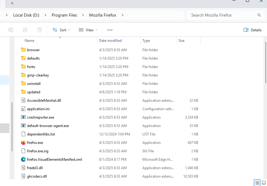Image resolution: width=267 pixels, height=186 pixels.
Task: Select default-browser-agent.exe file name
Action: tap(48, 126)
